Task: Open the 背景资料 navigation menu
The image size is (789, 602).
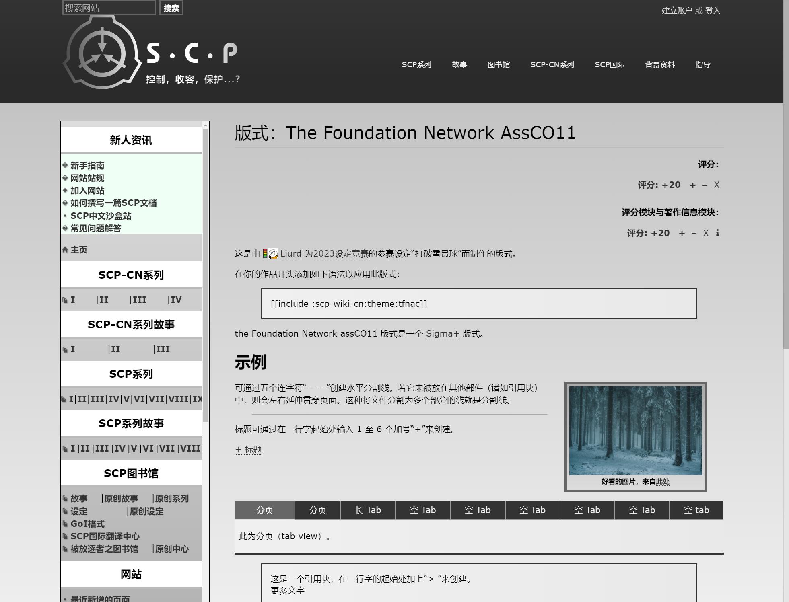Action: pyautogui.click(x=660, y=65)
